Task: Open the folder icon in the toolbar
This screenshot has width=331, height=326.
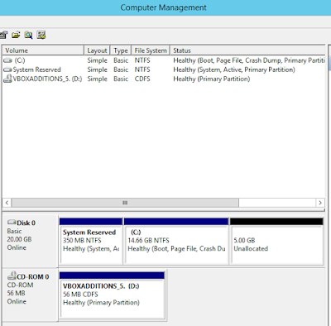Action: coord(16,35)
